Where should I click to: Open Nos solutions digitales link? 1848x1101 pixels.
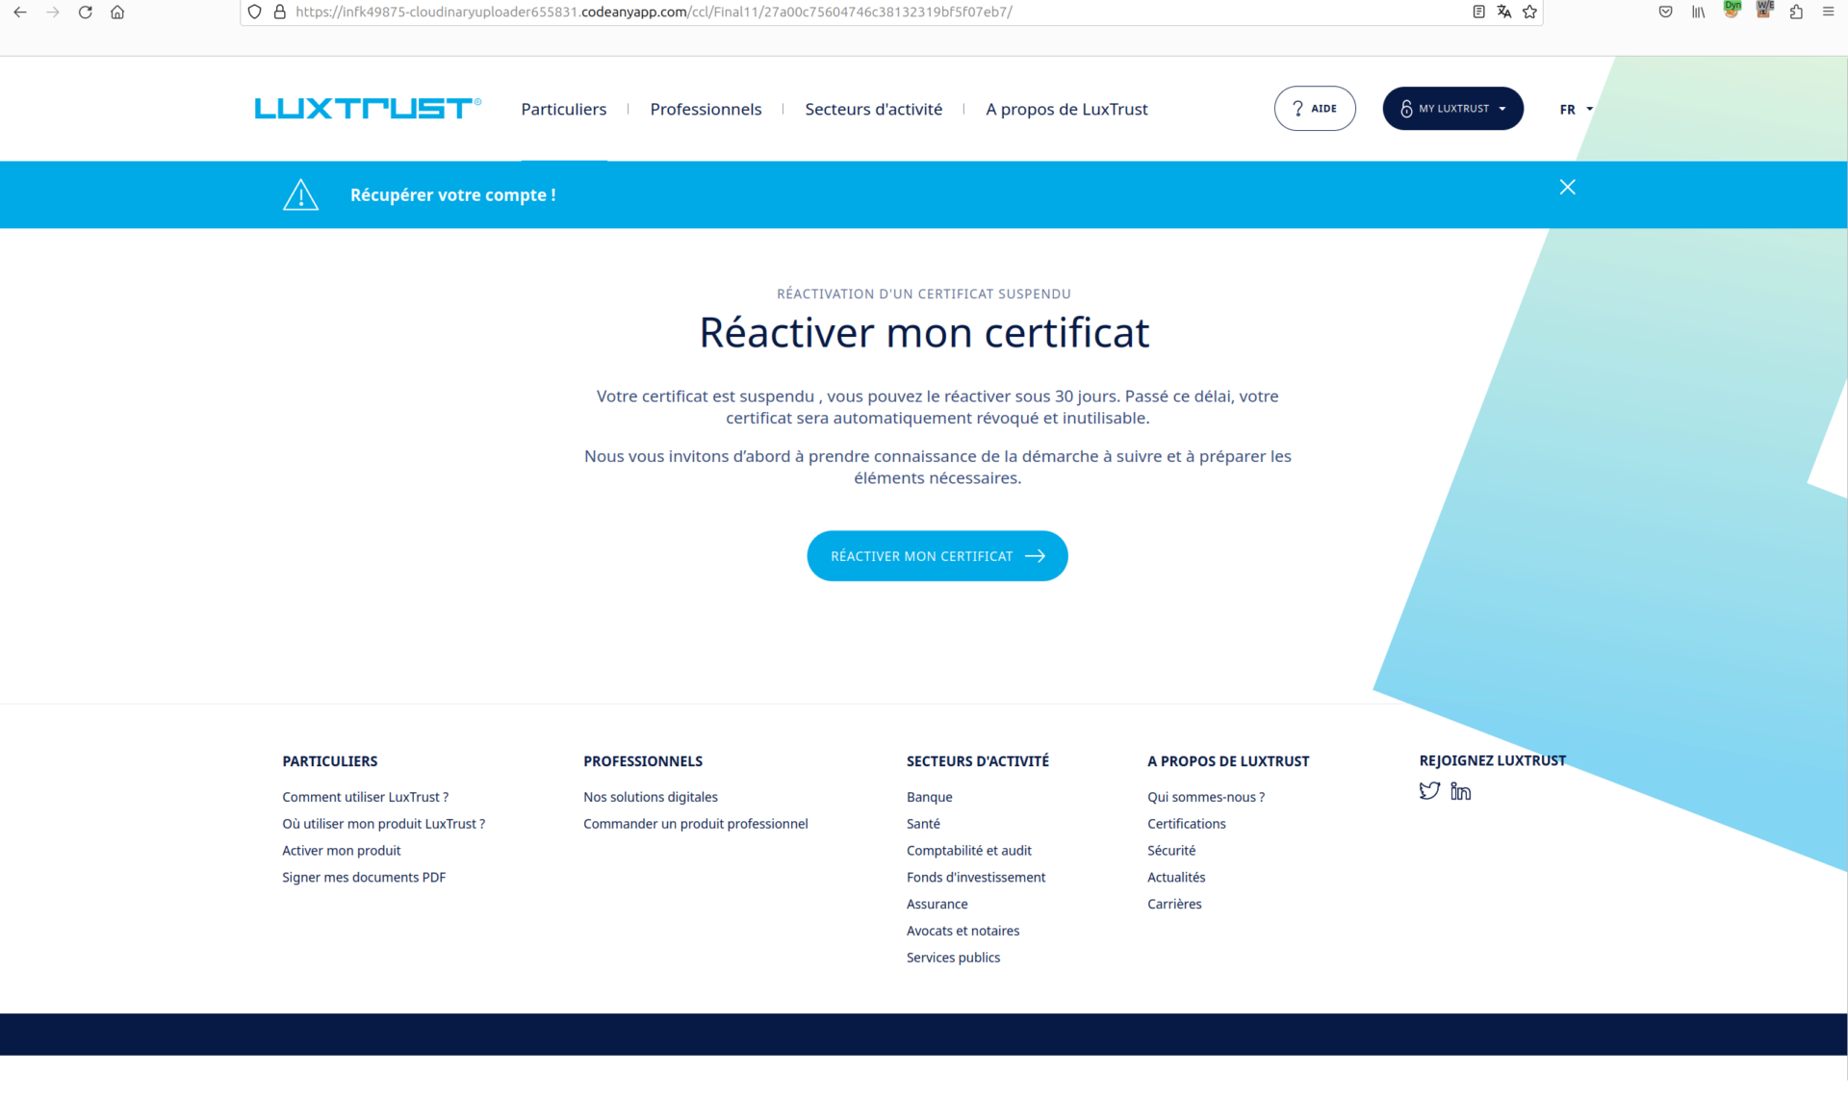click(651, 797)
